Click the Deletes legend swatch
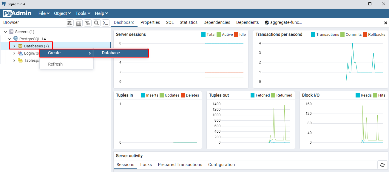389x172 pixels. click(183, 95)
